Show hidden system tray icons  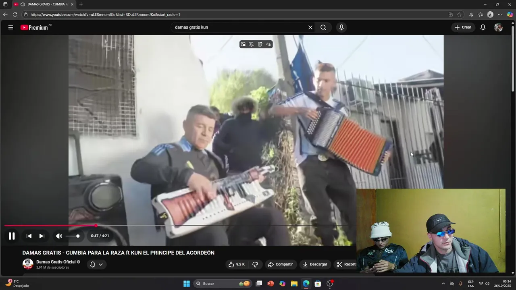pos(443,284)
